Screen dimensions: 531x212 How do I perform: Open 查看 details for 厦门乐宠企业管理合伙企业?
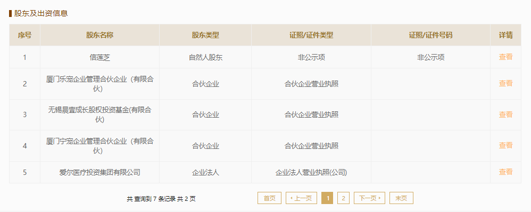[505, 83]
